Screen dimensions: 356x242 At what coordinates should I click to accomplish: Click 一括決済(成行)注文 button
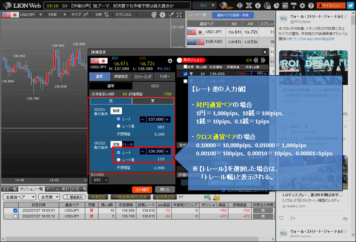tap(130, 197)
